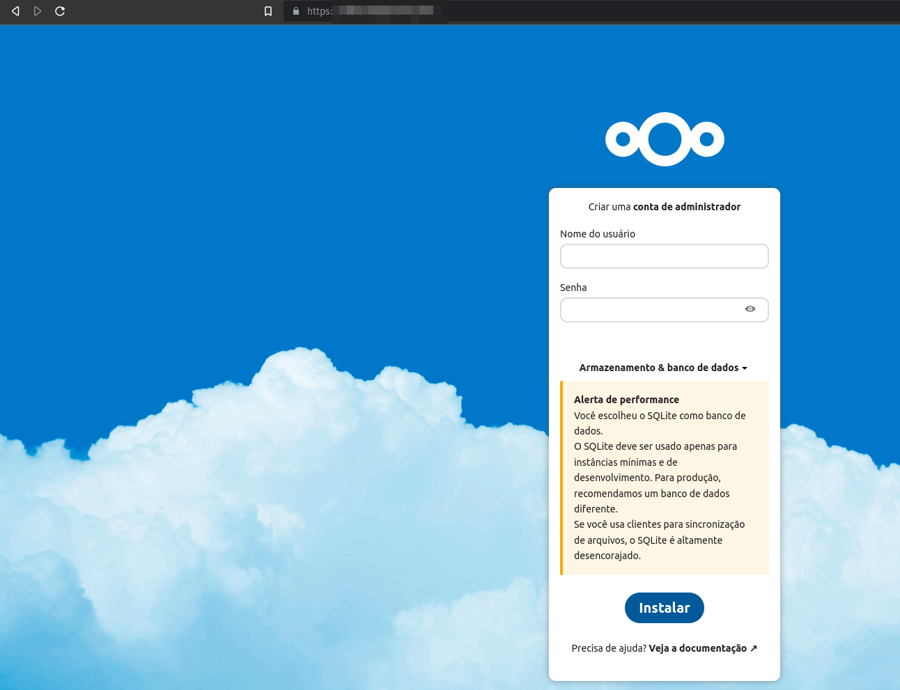900x690 pixels.
Task: Click the 'Nome do usuário' label
Action: pos(598,234)
